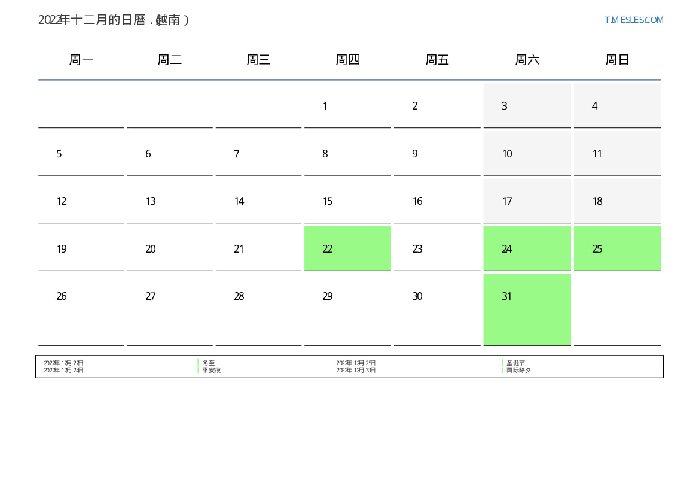Screen dimensions: 699x495
Task: Select day 16 on the calendar
Action: coord(437,201)
